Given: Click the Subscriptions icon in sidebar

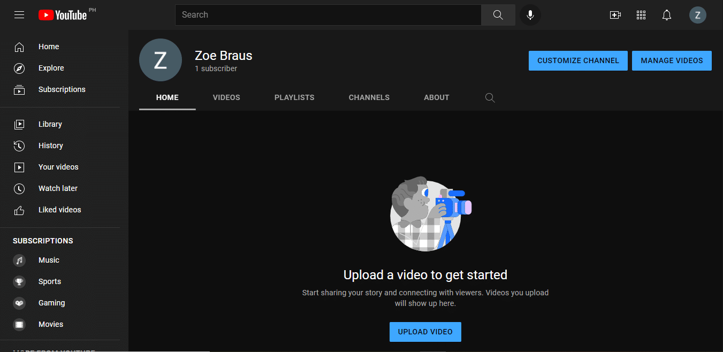Looking at the screenshot, I should coord(19,90).
